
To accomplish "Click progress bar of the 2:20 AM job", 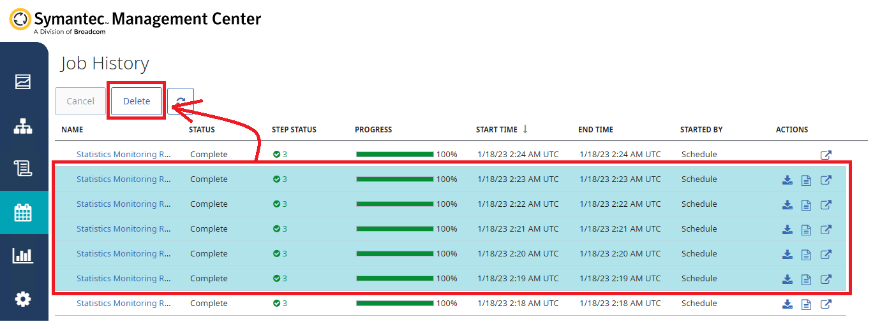I will click(394, 254).
